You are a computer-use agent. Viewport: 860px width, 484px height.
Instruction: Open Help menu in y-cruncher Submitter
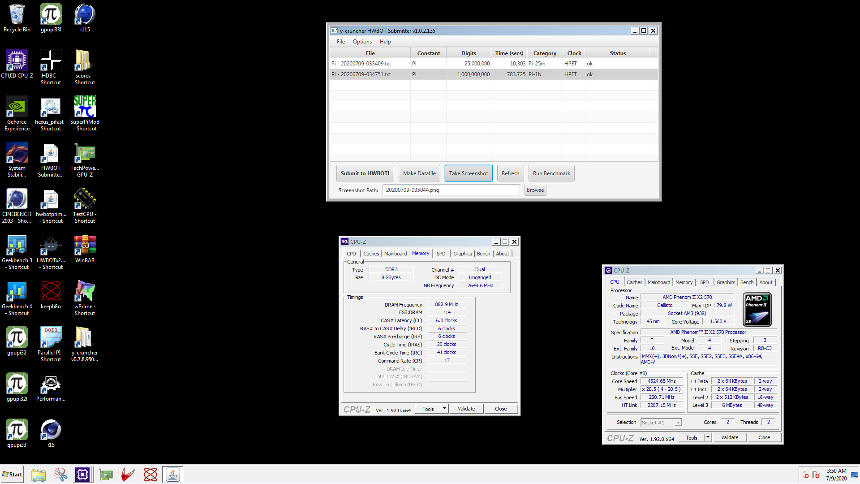[x=385, y=42]
